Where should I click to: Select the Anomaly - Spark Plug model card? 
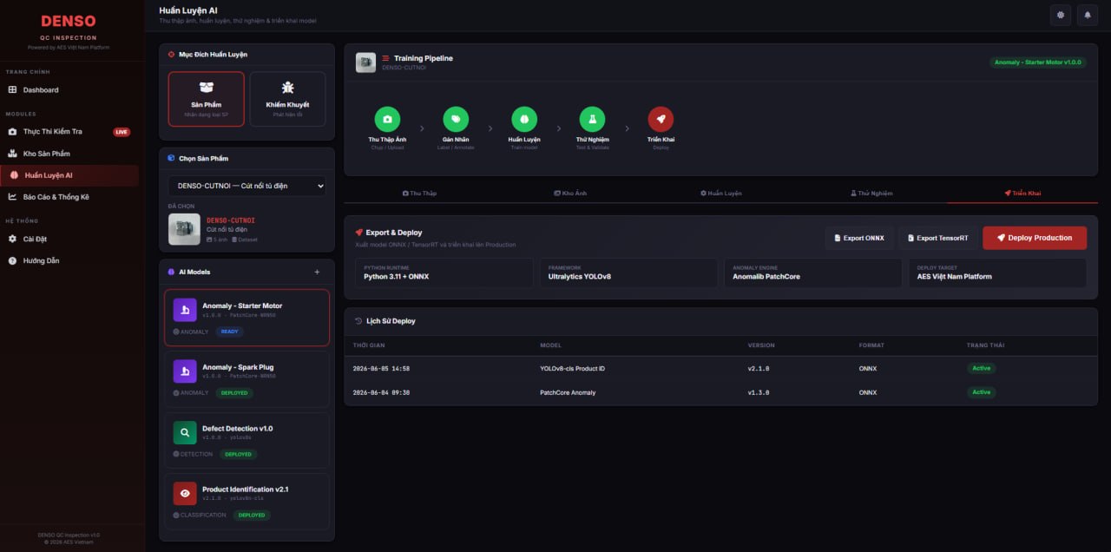point(247,378)
